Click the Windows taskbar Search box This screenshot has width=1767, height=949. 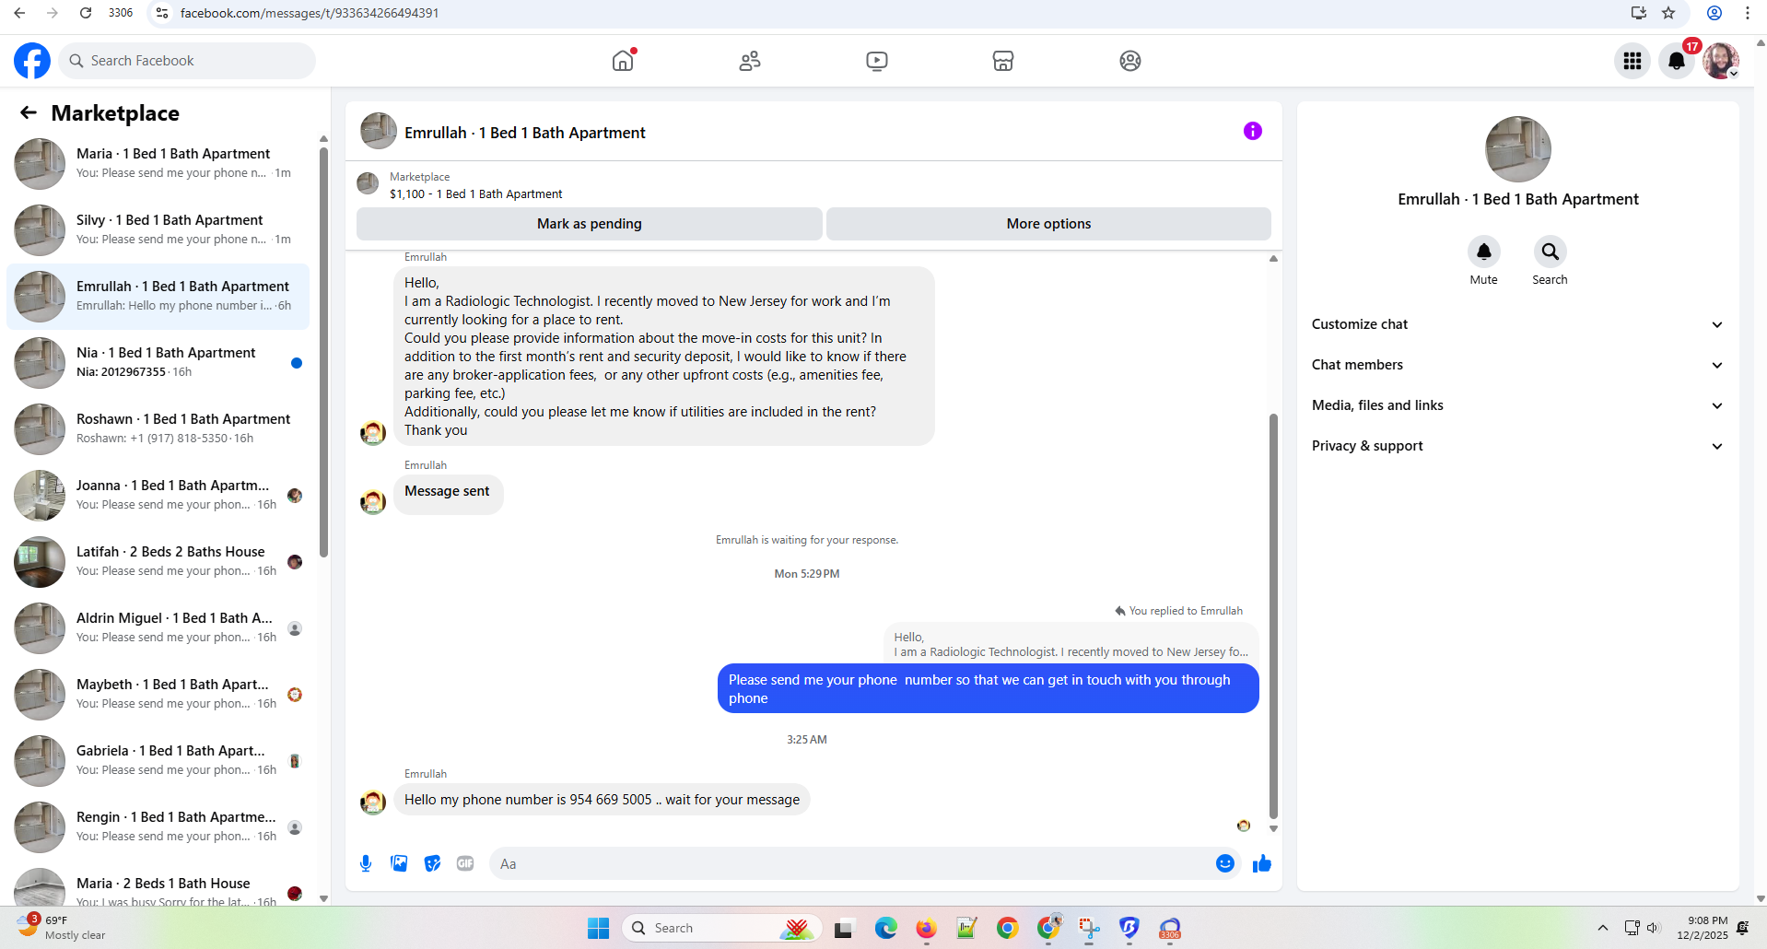coord(721,928)
